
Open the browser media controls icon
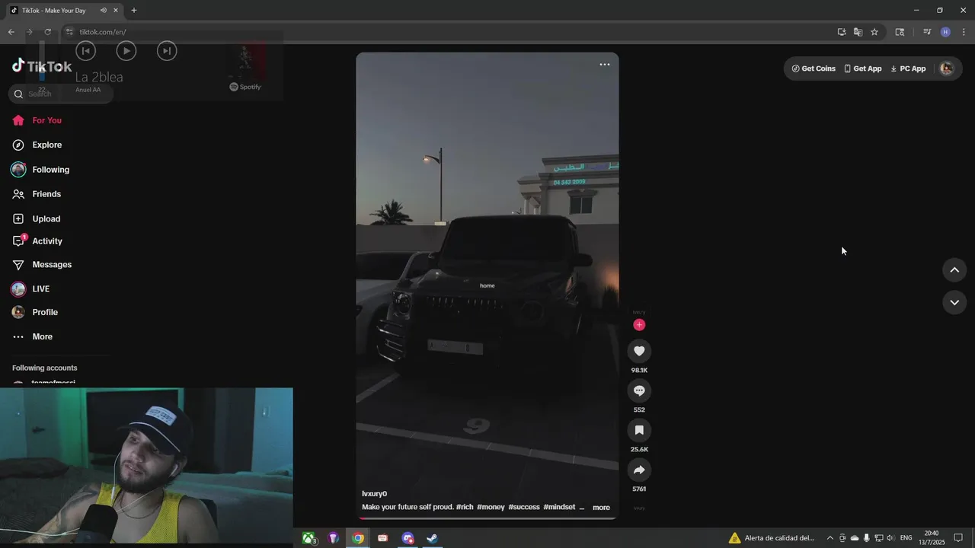927,32
